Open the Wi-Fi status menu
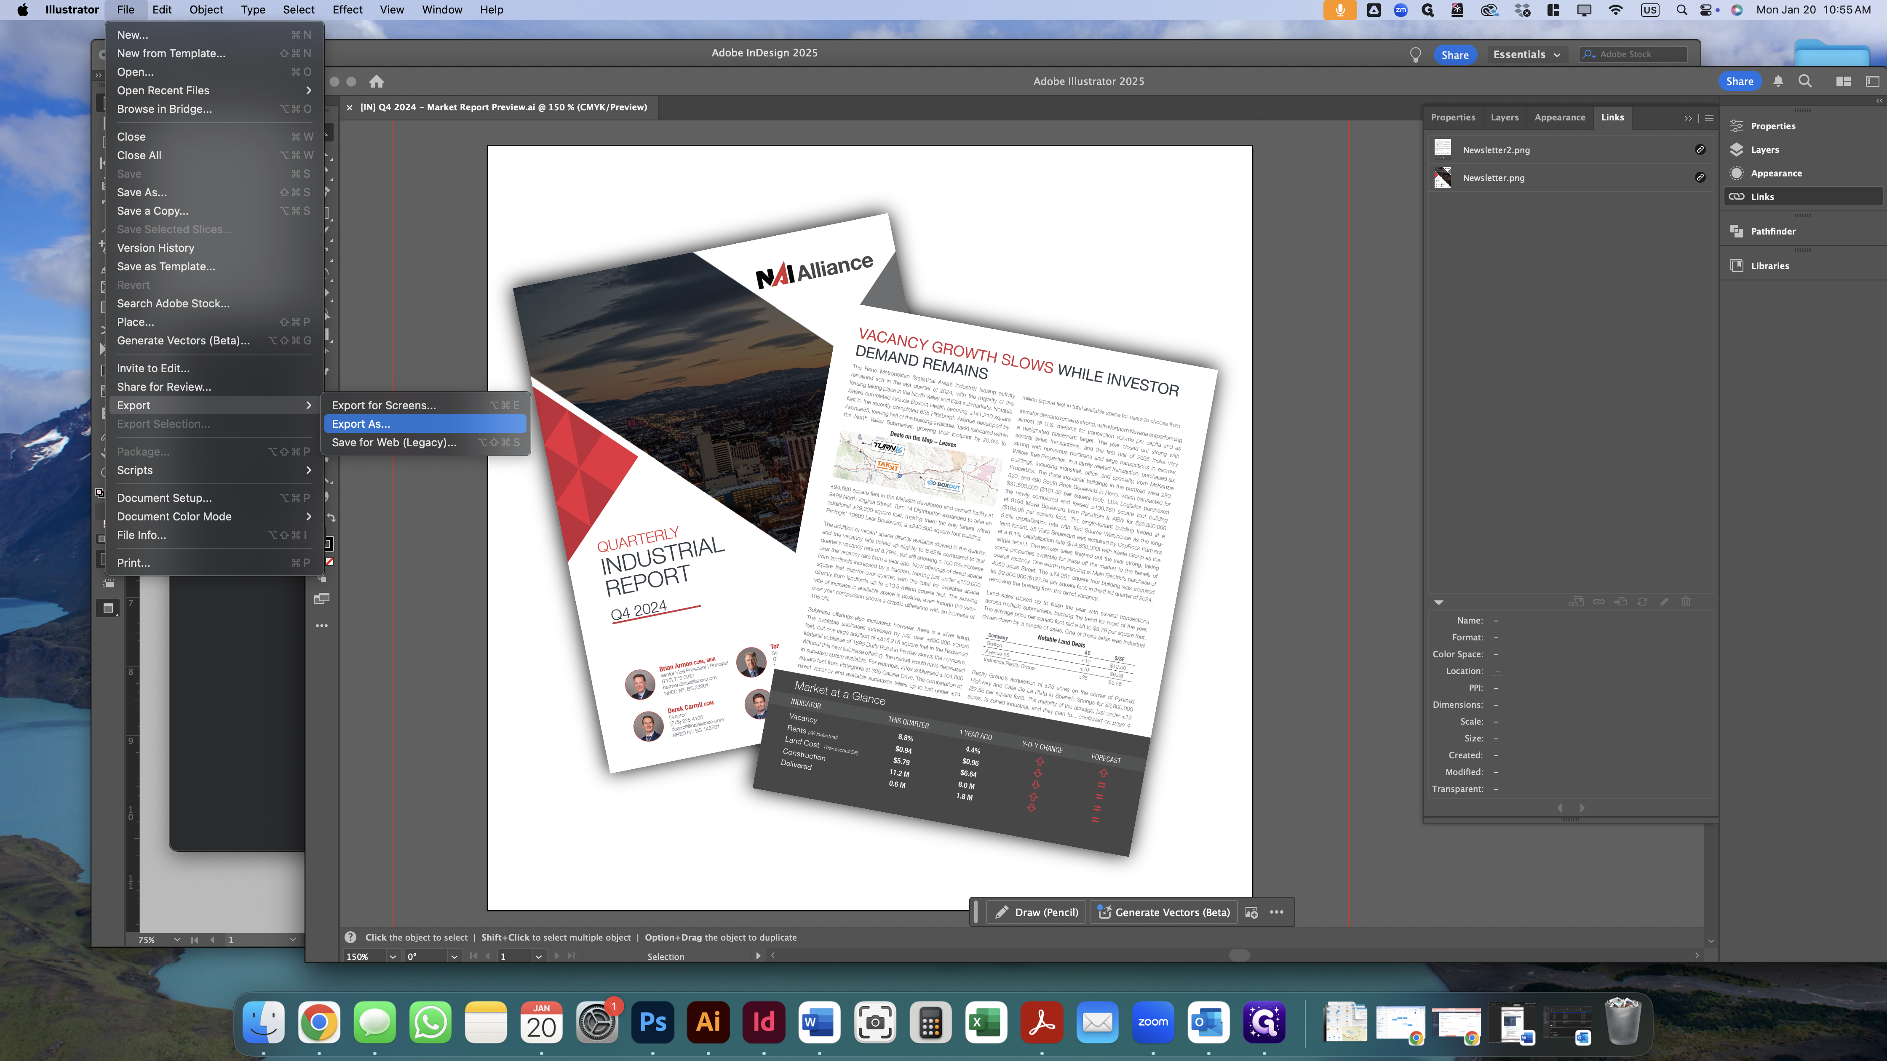This screenshot has width=1887, height=1061. 1615,10
